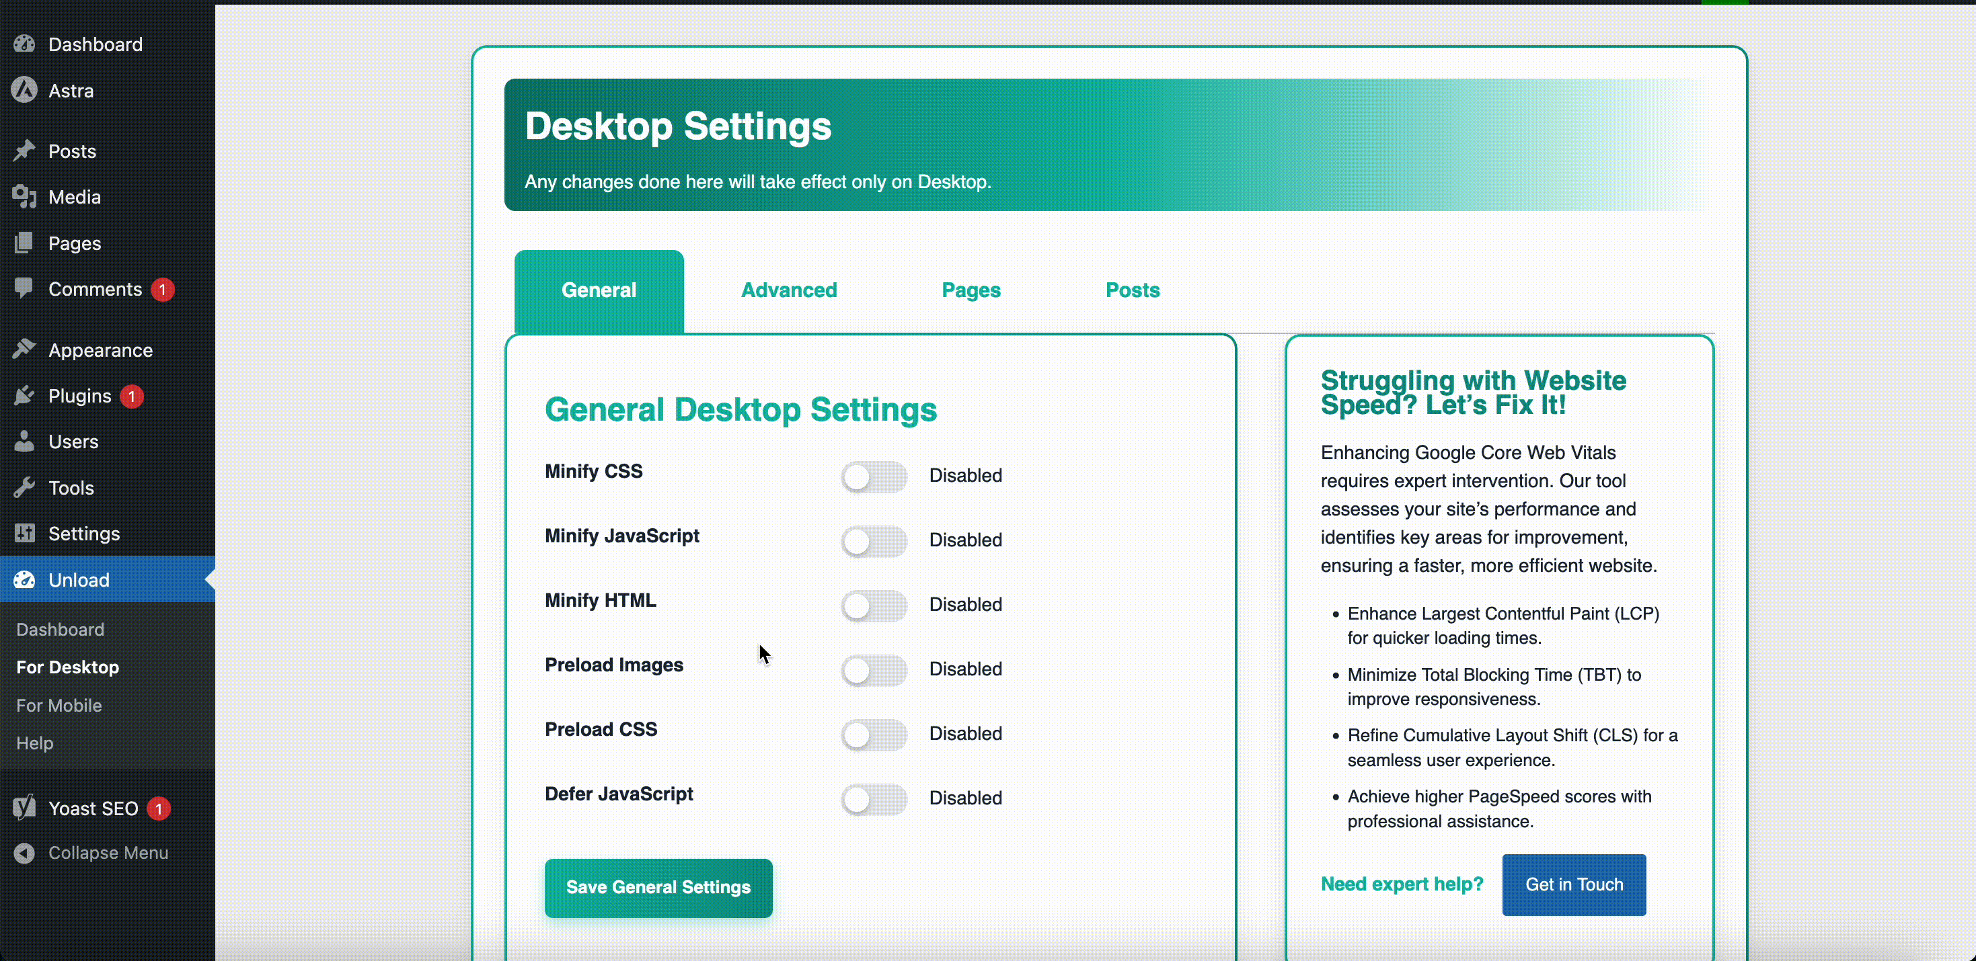Open WordPress Settings menu
The image size is (1976, 961).
pos(108,534)
